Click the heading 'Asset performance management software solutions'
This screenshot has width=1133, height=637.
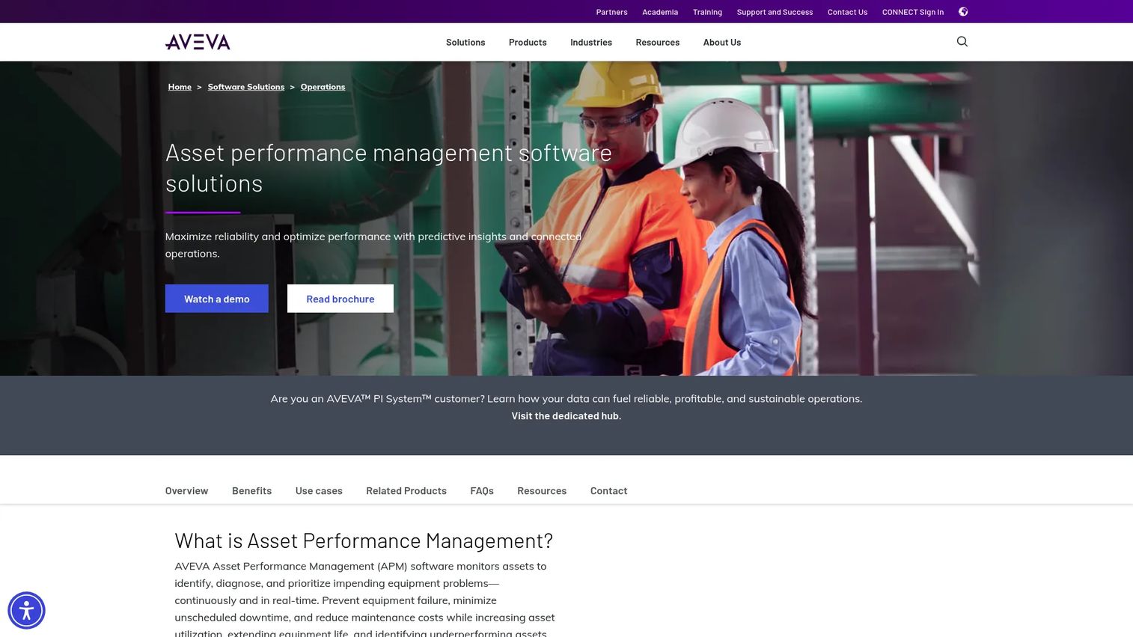coord(388,168)
